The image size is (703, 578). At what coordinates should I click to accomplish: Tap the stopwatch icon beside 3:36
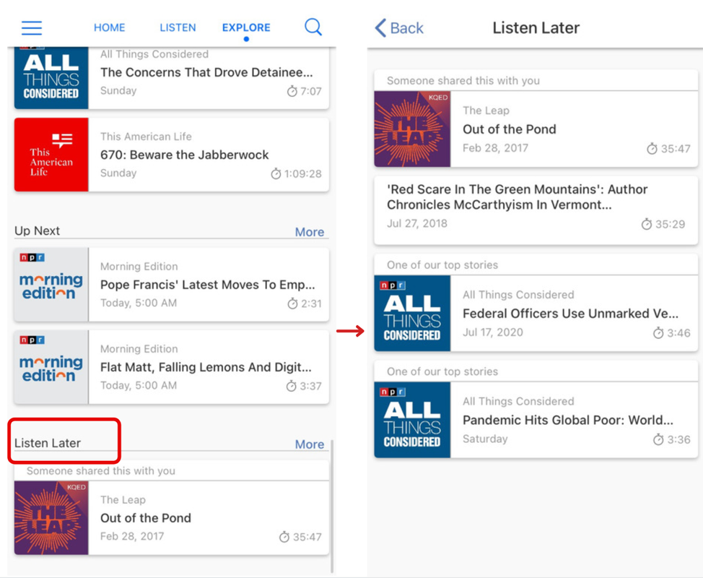658,439
